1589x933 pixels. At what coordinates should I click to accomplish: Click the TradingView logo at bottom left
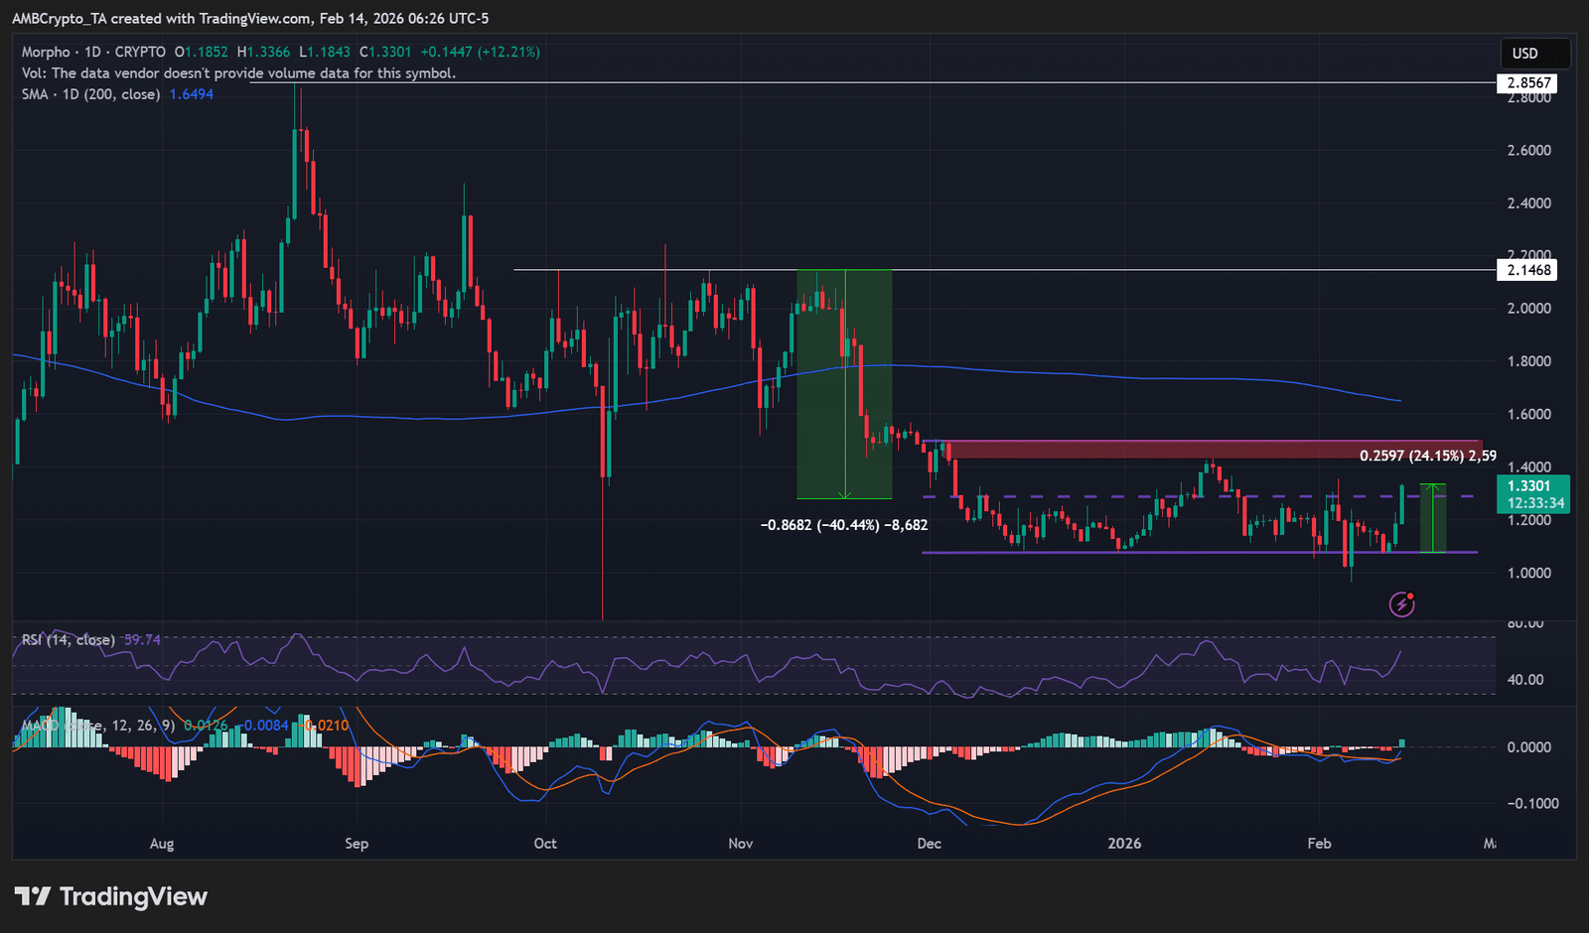[111, 897]
